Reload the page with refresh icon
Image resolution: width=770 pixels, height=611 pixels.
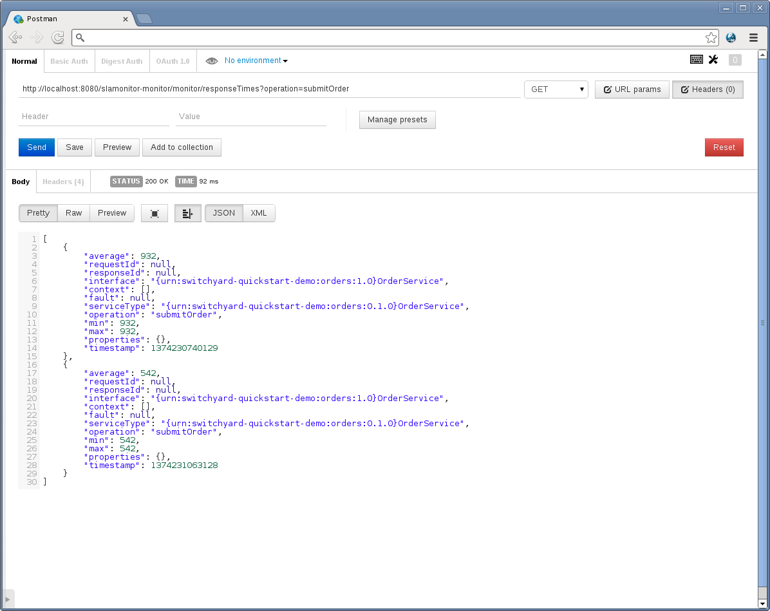[x=58, y=37]
